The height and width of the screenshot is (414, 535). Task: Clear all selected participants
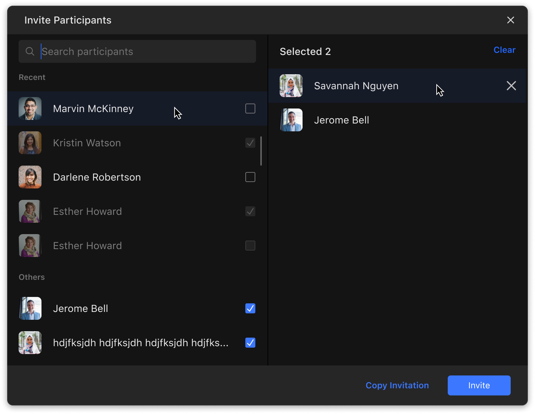pyautogui.click(x=504, y=50)
